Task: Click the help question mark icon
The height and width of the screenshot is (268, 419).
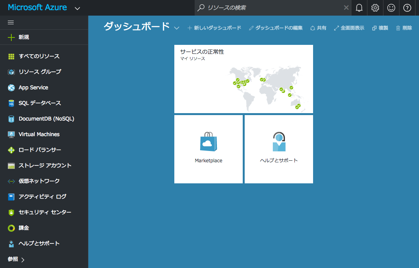Action: 407,7
